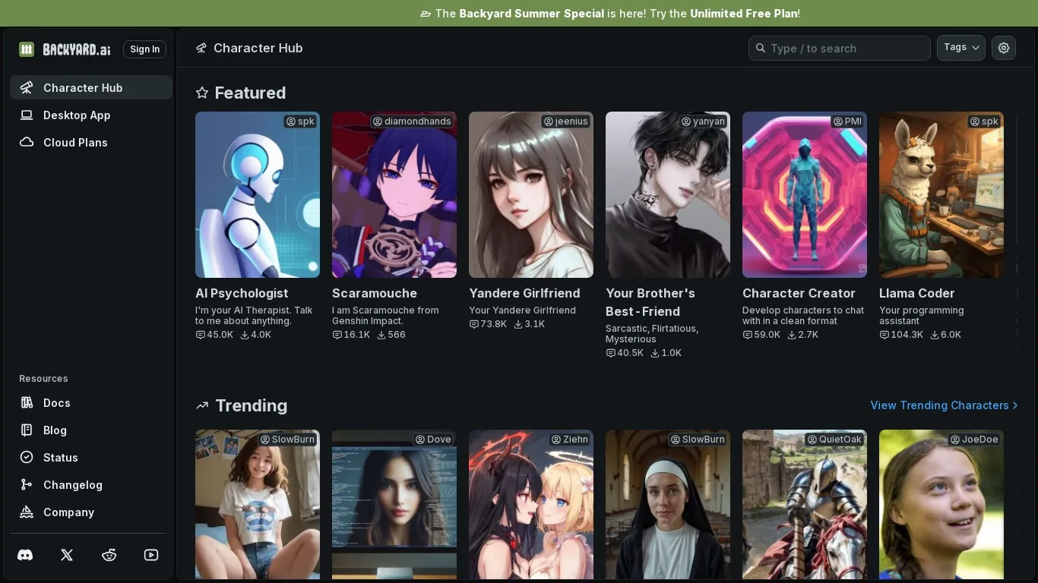Image resolution: width=1038 pixels, height=583 pixels.
Task: Go to Desktop App page
Action: 76,115
